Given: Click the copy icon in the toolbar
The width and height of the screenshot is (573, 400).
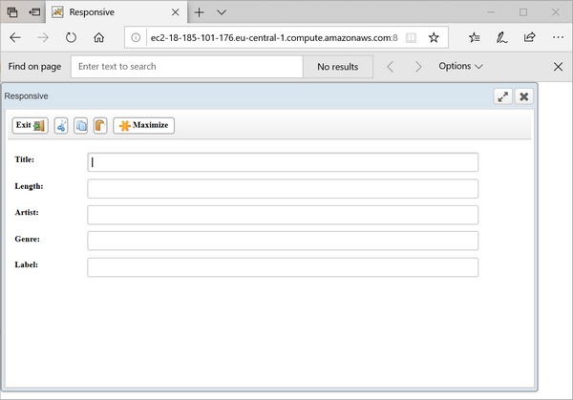Looking at the screenshot, I should click(81, 125).
